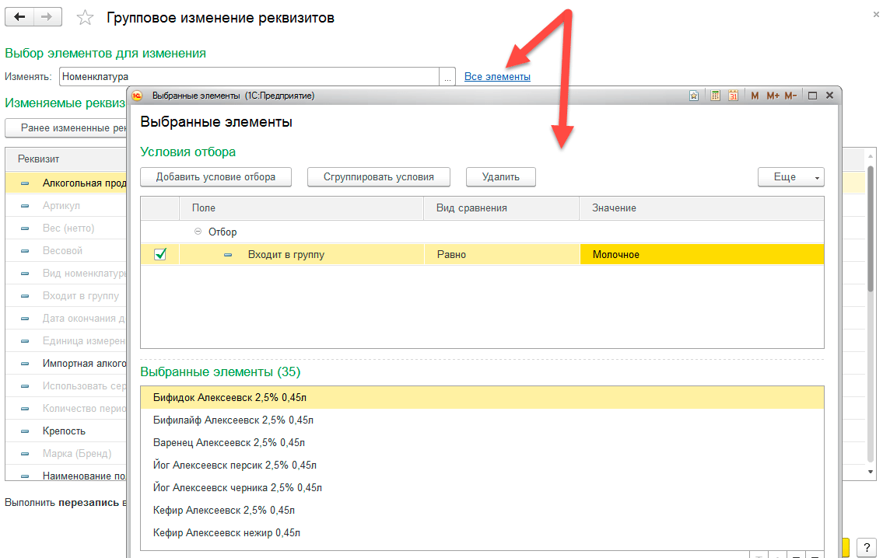Maximize the Выбранные элементы dialog
This screenshot has height=558, width=883.
[812, 96]
